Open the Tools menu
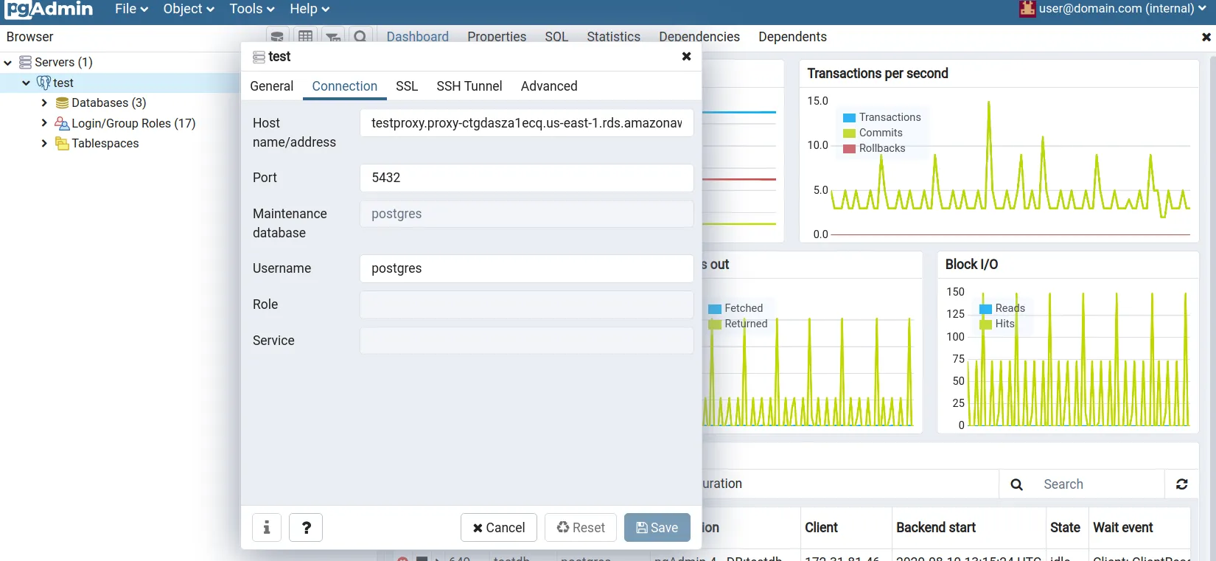1216x561 pixels. tap(252, 9)
